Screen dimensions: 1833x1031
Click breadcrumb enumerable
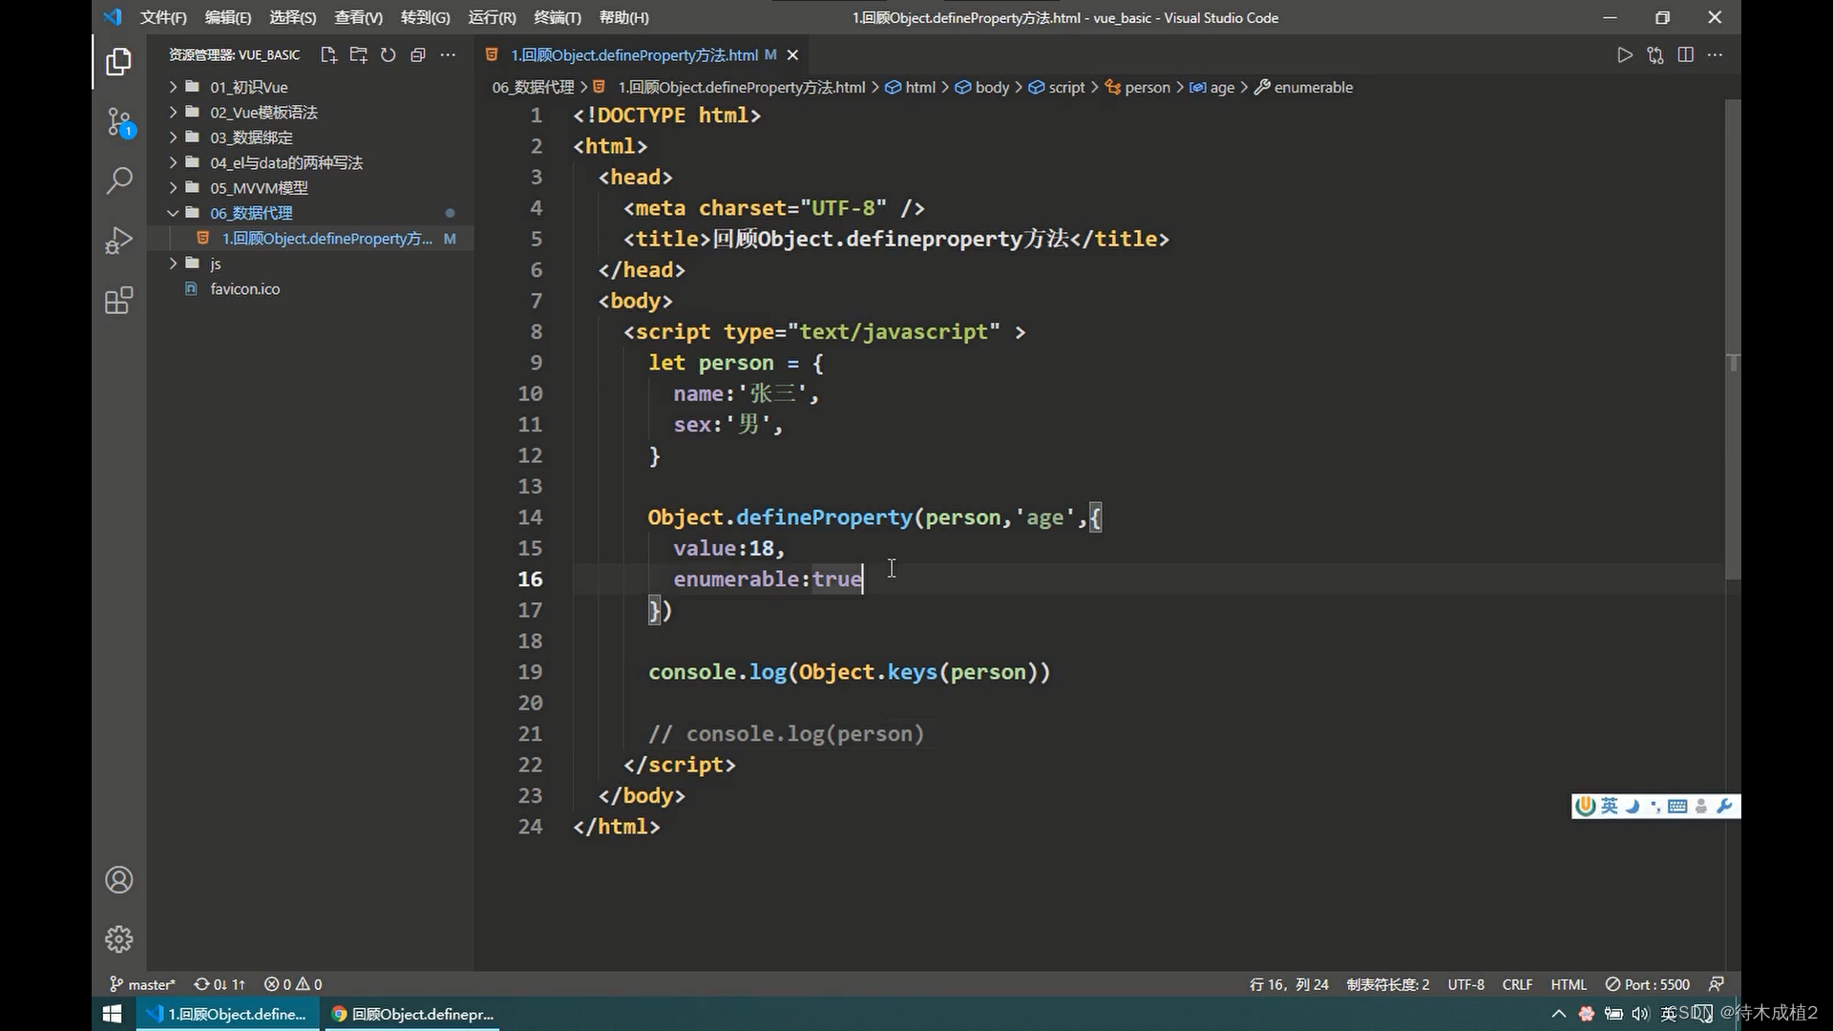(1303, 87)
